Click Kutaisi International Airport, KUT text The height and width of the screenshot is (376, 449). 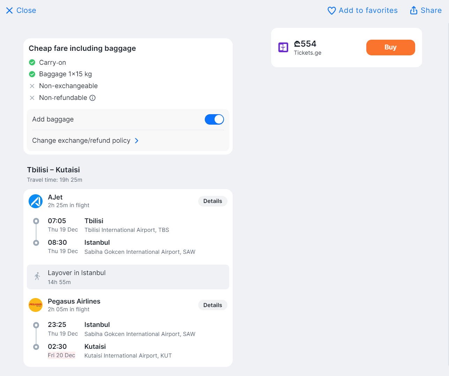(x=128, y=356)
